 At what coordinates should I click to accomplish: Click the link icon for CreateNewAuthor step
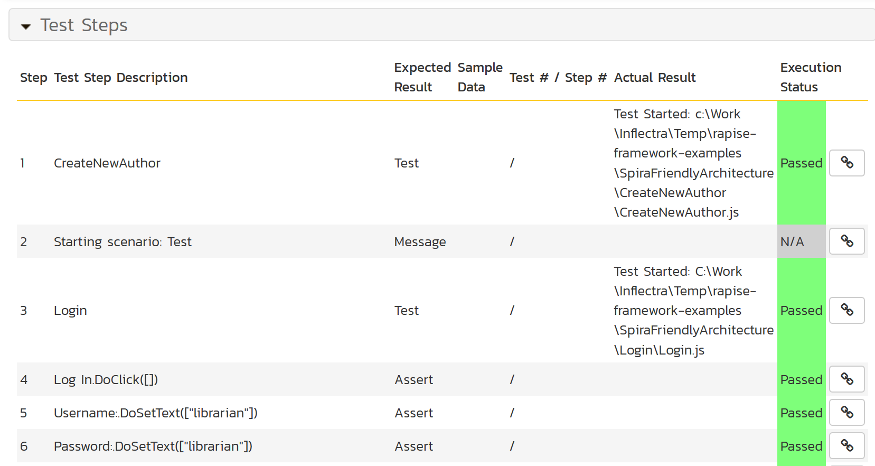(846, 163)
